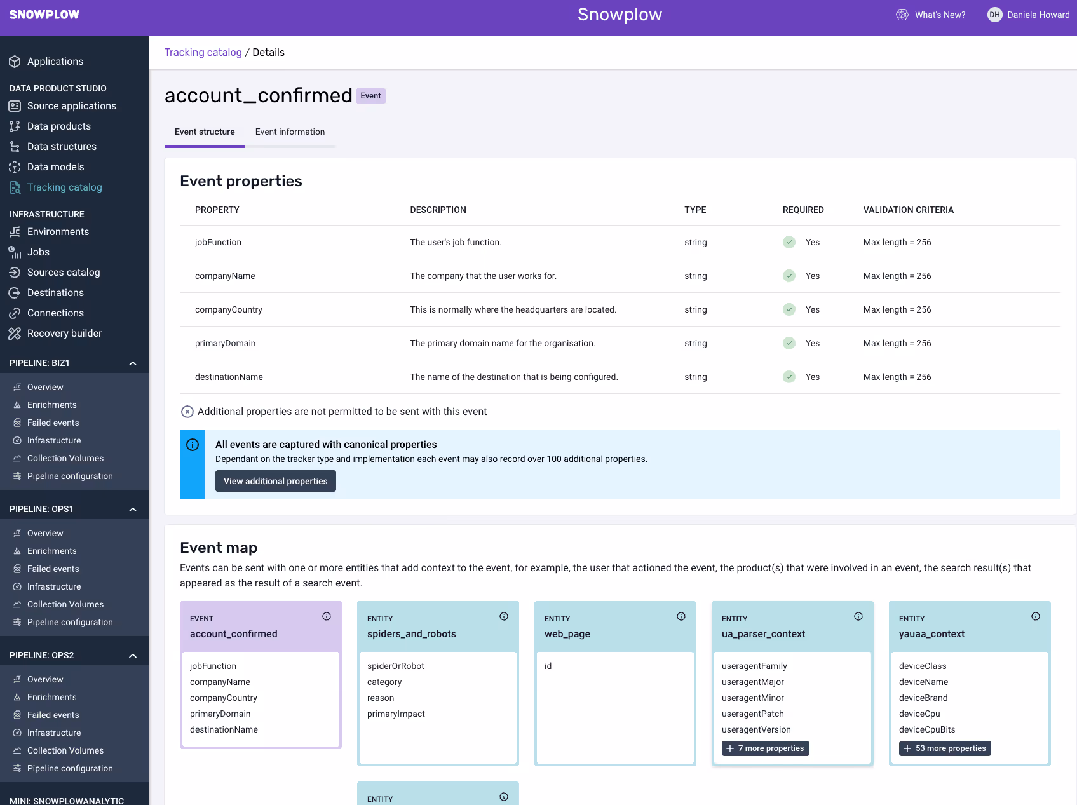This screenshot has width=1077, height=805.
Task: Open OPS1 Enrichments page
Action: pyautogui.click(x=52, y=551)
